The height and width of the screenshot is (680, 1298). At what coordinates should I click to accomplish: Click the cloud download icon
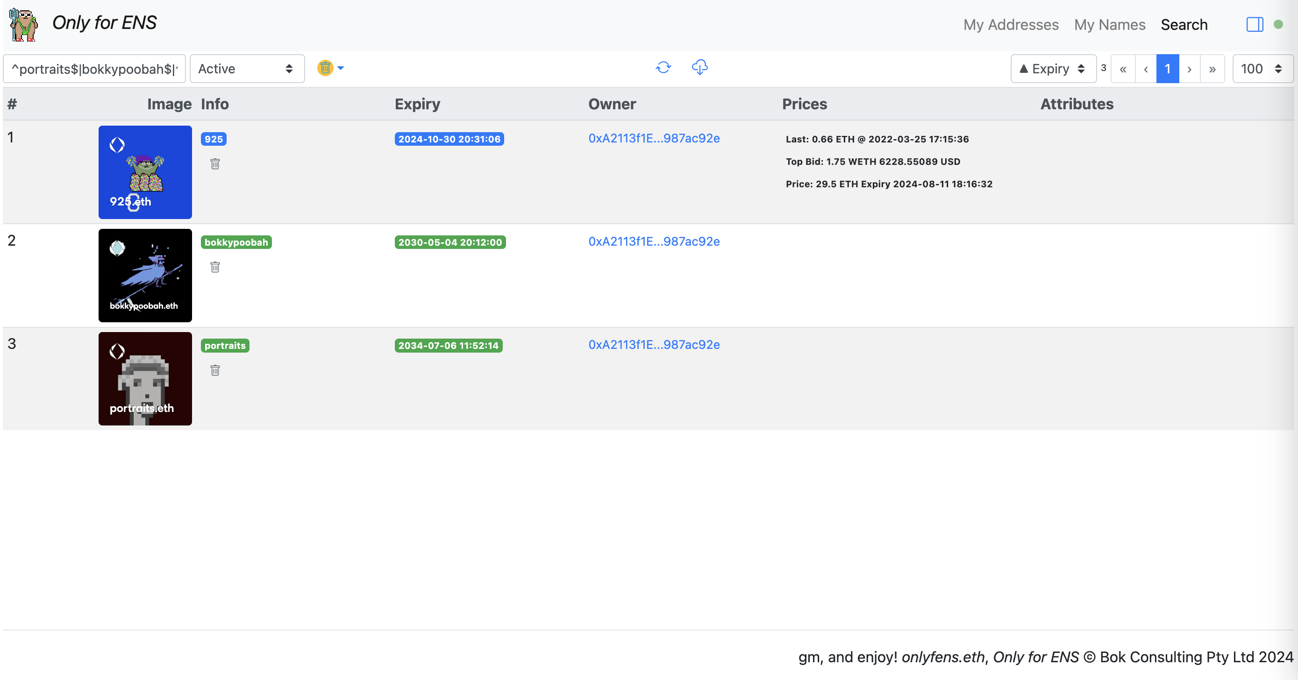click(x=699, y=68)
